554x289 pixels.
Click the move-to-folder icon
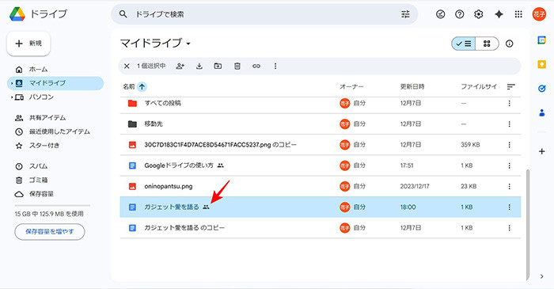pyautogui.click(x=218, y=66)
